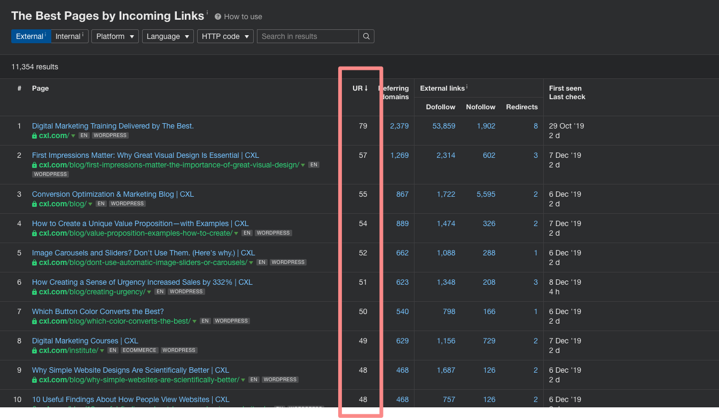Viewport: 719px width, 418px height.
Task: Open Digital Marketing Training Delivered page link
Action: [x=113, y=126]
